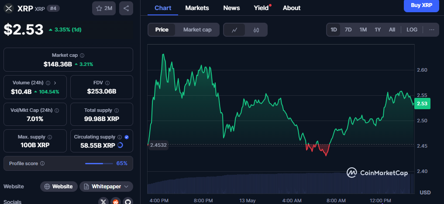Select the Price chart toggle
The image size is (444, 204).
click(162, 30)
